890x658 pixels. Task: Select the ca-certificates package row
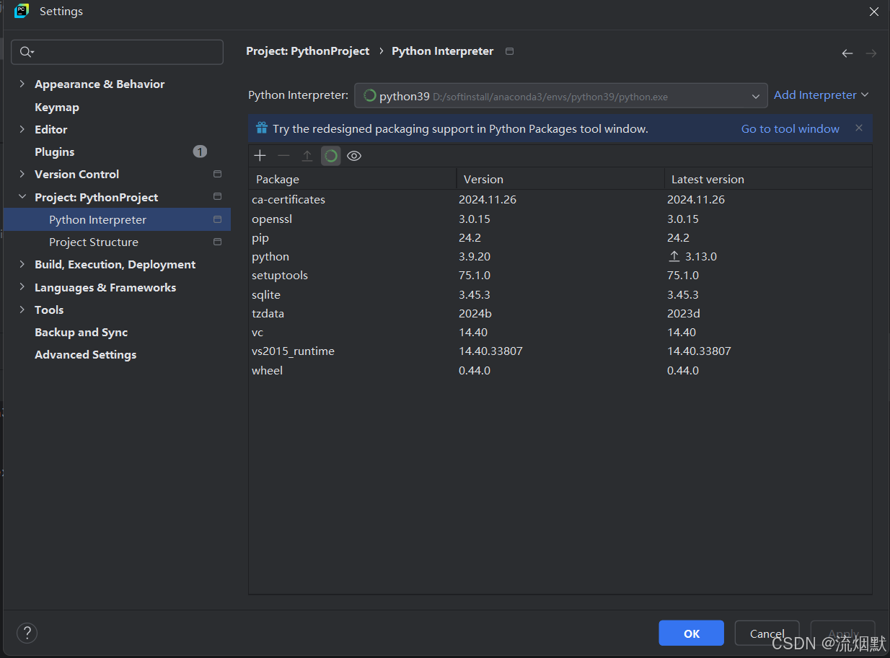point(560,200)
